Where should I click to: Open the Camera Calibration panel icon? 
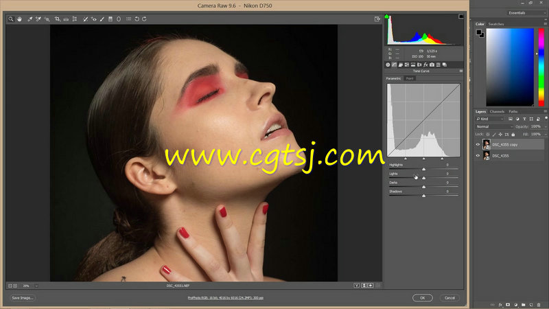(432, 65)
